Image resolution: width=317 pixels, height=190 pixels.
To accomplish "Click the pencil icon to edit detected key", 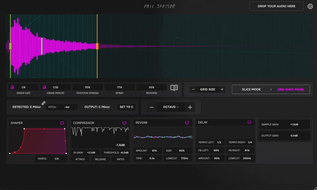I will coord(43,103).
